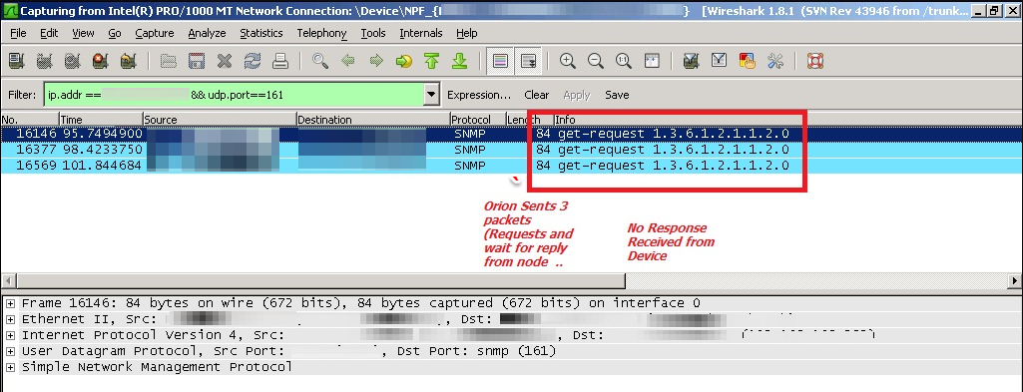Open the Go menu

(x=115, y=33)
